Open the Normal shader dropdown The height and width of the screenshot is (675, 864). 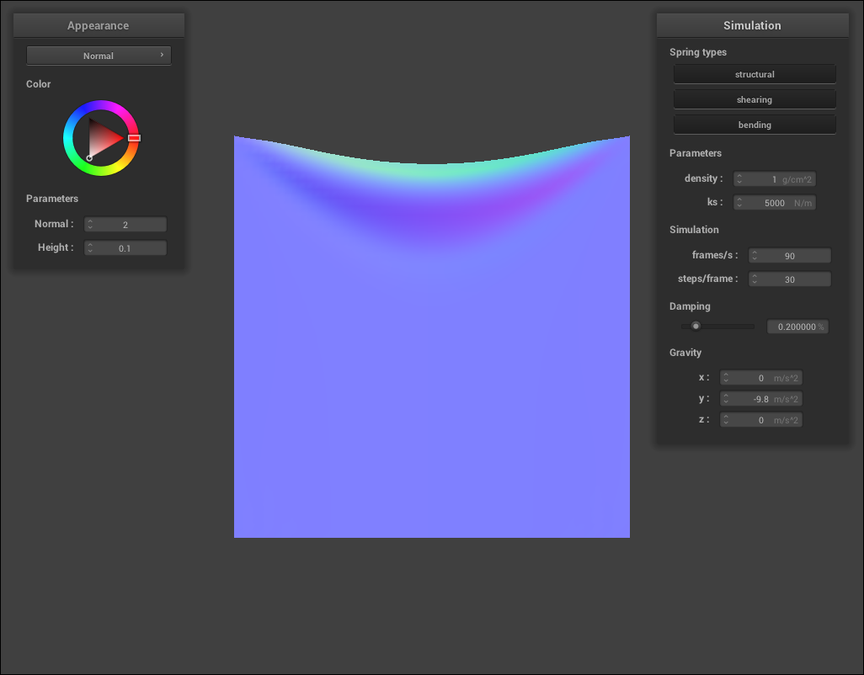[x=99, y=56]
